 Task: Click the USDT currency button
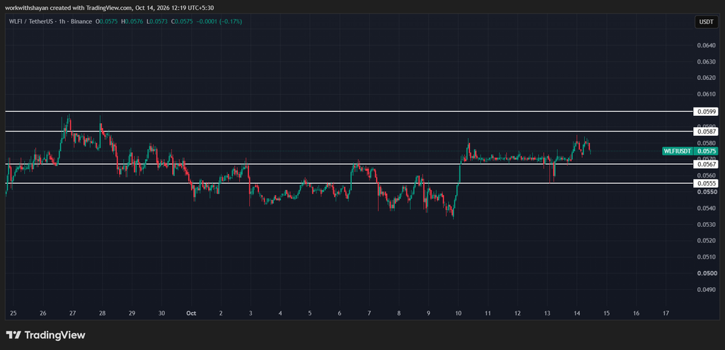coord(707,22)
